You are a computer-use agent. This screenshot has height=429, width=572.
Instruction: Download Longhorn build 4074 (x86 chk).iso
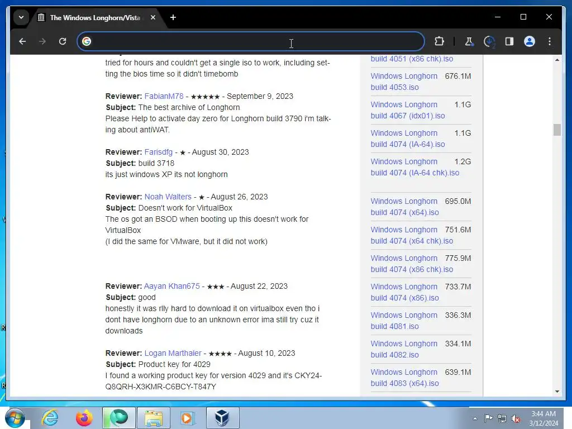pos(412,264)
